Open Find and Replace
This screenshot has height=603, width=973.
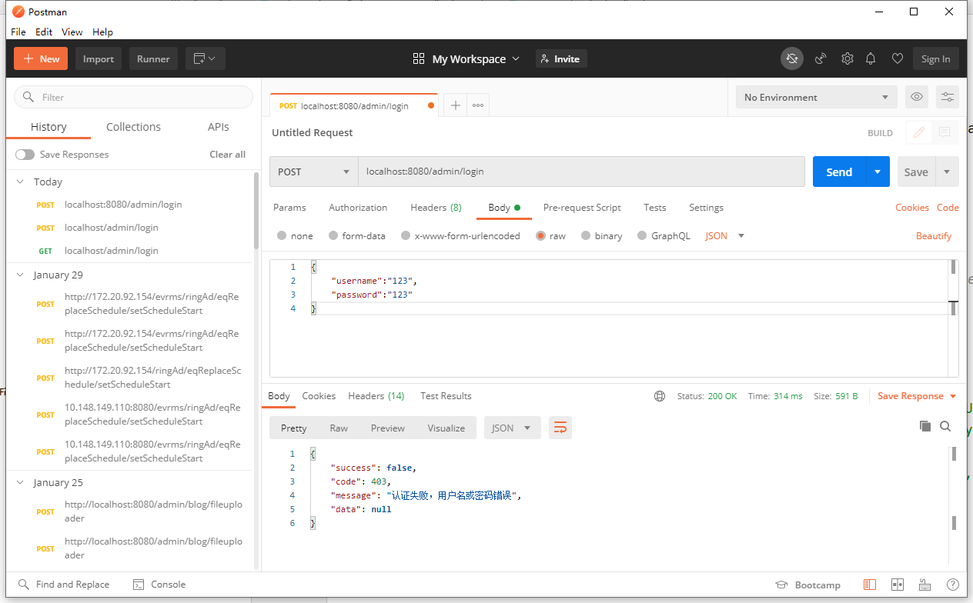pyautogui.click(x=64, y=585)
